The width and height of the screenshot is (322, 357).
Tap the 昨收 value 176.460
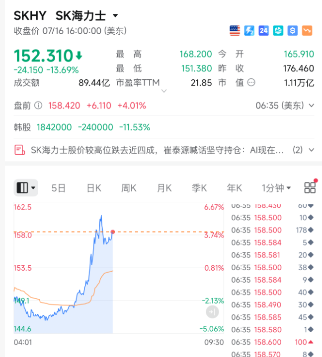coord(299,68)
